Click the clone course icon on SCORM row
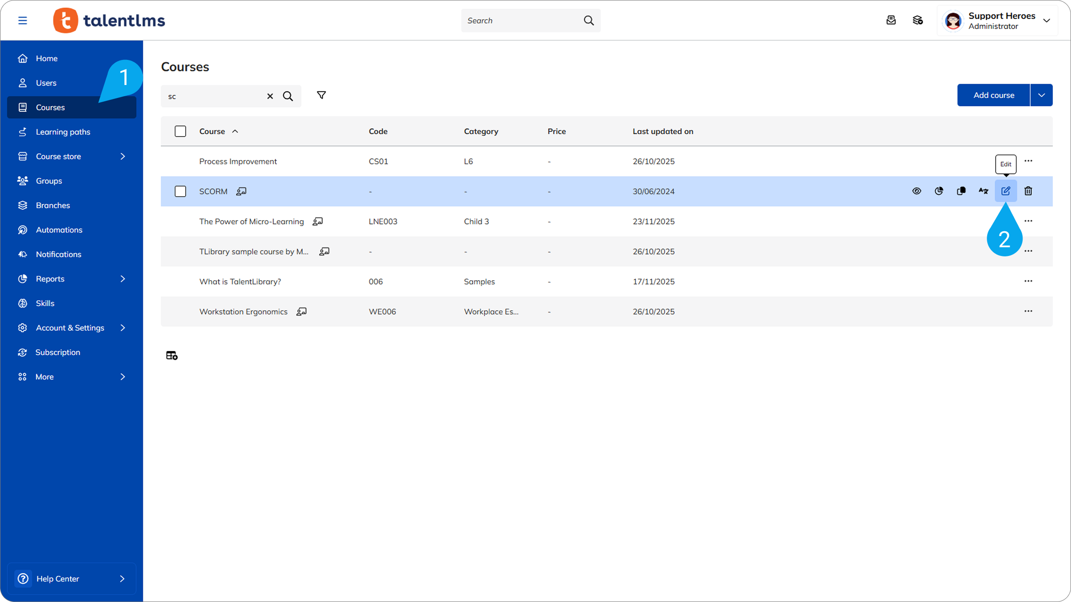 [961, 191]
